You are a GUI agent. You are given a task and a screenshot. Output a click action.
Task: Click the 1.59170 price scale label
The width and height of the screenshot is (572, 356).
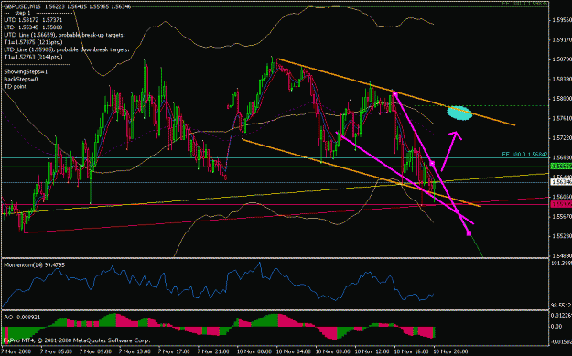562,39
